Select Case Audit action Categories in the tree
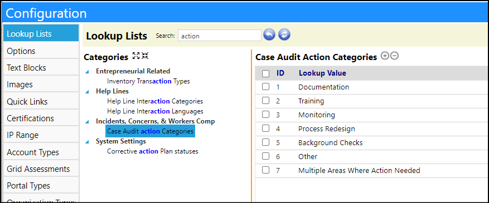The image size is (489, 203). point(151,131)
